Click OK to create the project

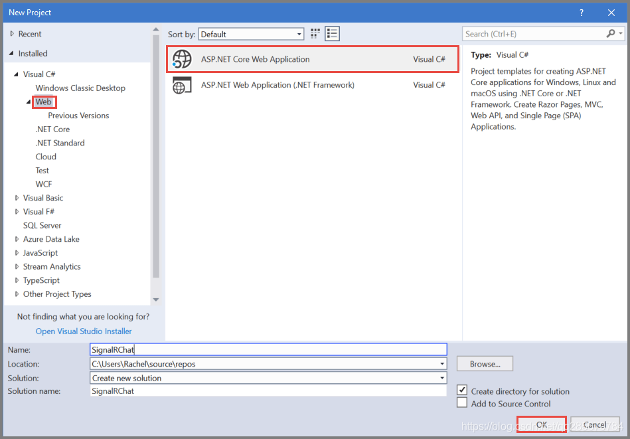click(541, 424)
